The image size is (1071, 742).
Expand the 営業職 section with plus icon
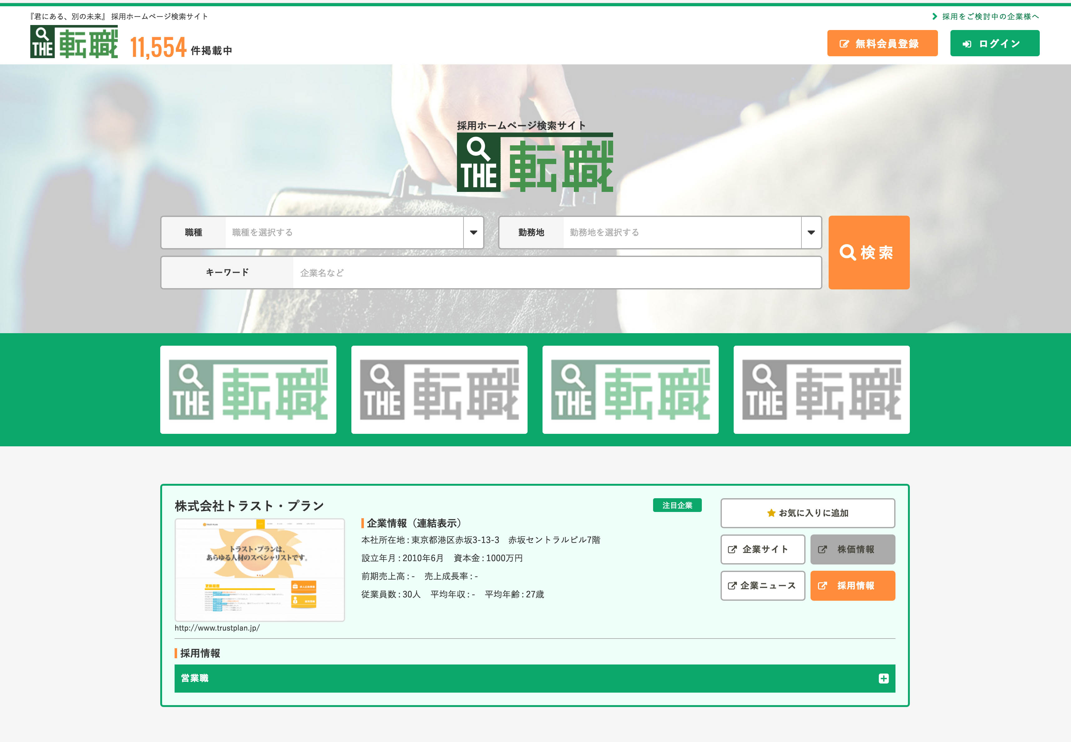point(883,678)
